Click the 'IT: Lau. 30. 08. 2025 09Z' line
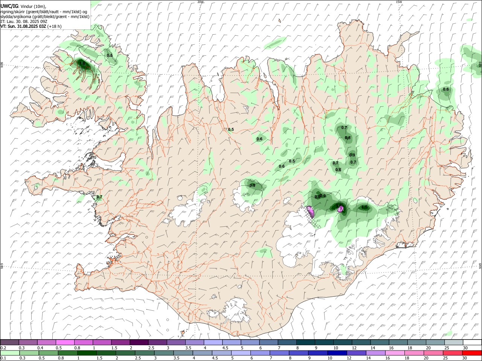 coord(24,21)
